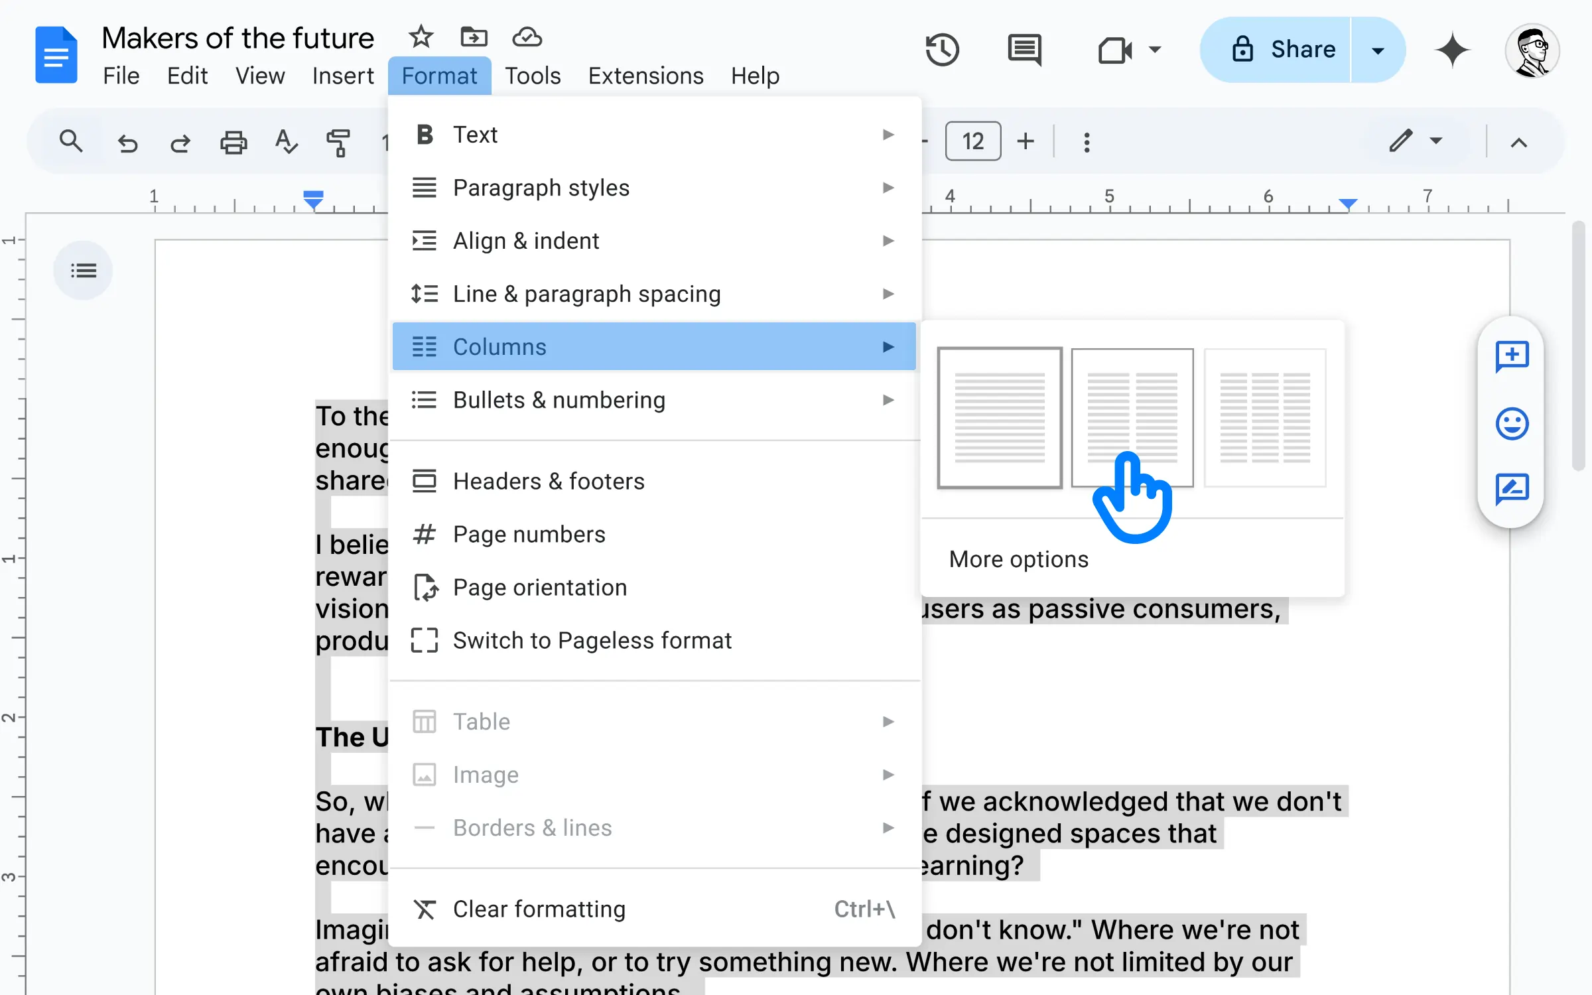Screen dimensions: 1592x995
Task: Click the version history clock icon
Action: tap(942, 49)
